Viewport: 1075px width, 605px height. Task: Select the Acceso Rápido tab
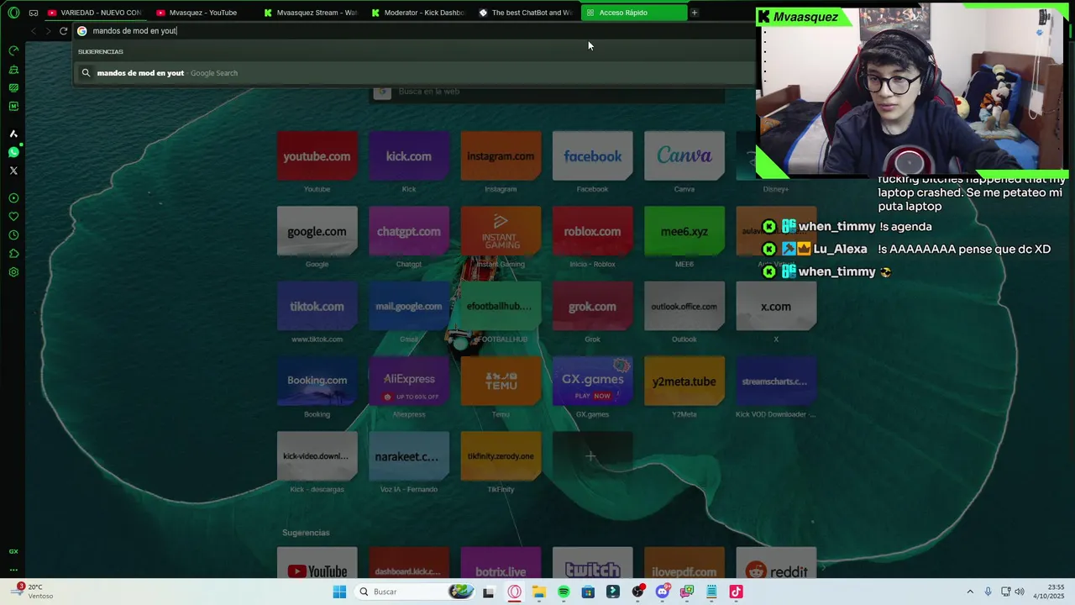[x=633, y=13]
